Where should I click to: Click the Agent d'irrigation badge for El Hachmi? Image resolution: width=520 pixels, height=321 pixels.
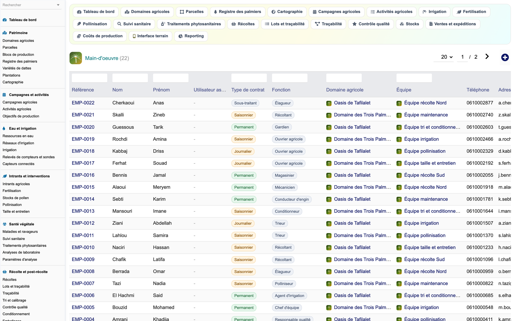290,296
